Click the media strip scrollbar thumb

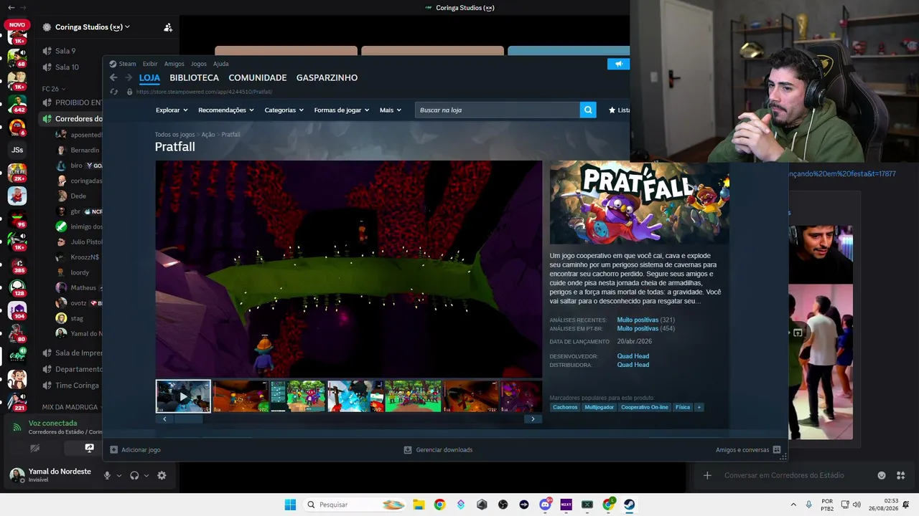click(x=188, y=419)
